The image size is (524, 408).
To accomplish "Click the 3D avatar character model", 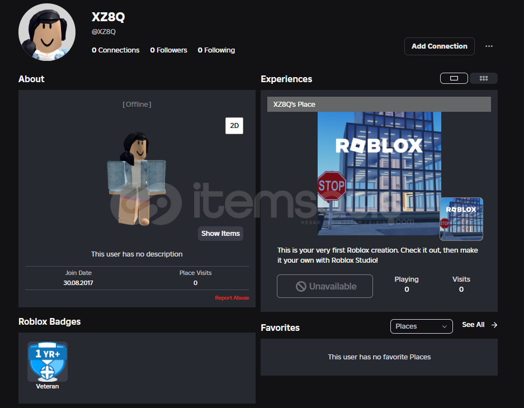I will click(136, 179).
